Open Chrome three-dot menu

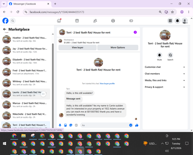(x=189, y=12)
